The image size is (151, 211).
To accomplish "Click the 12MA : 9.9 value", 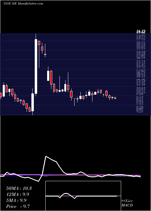I will (18, 194).
